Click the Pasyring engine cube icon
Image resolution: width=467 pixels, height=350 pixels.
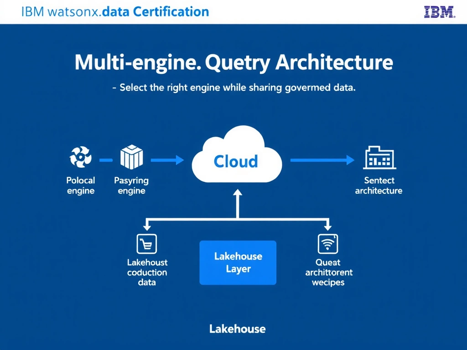(x=132, y=157)
